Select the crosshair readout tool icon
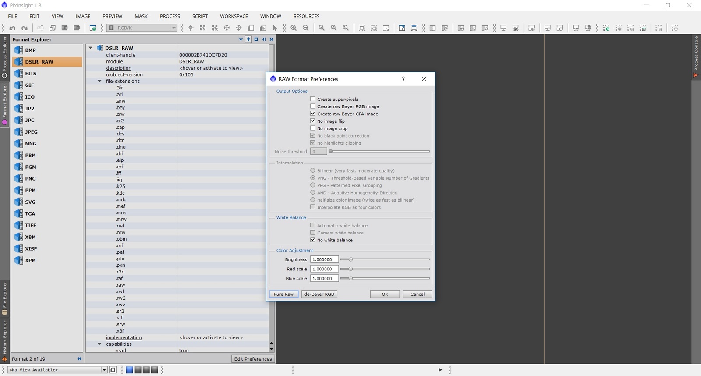 [191, 28]
